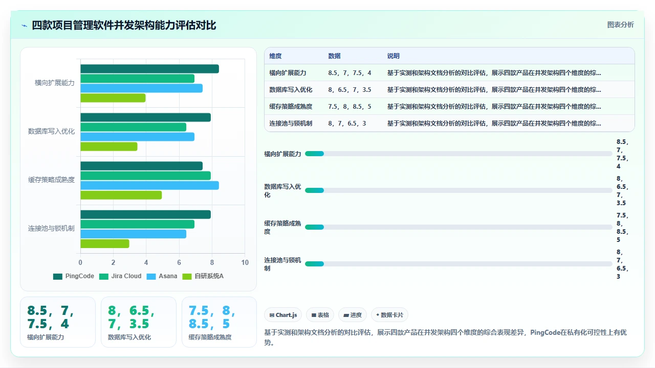The height and width of the screenshot is (368, 655).
Task: Click Jira Cloud bar for 数据库写入优化
Action: pyautogui.click(x=134, y=127)
